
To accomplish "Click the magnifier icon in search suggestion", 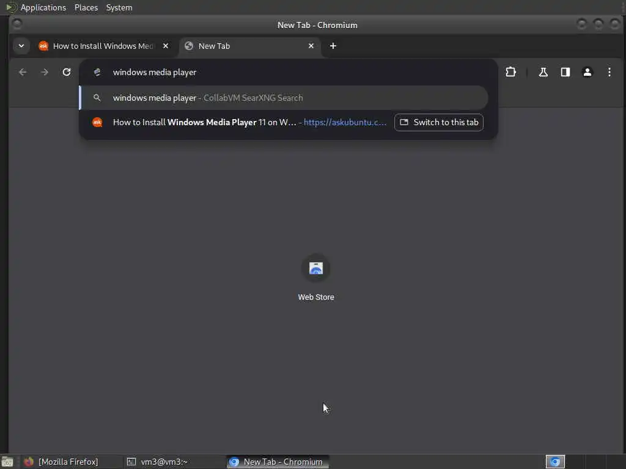I will [x=97, y=98].
